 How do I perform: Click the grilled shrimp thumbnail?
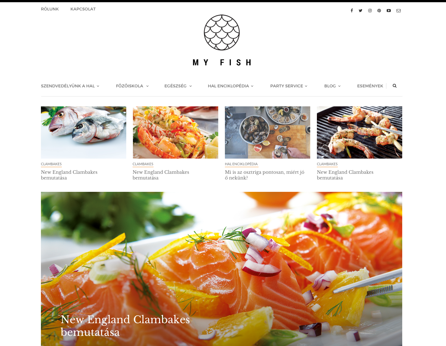coord(359,132)
